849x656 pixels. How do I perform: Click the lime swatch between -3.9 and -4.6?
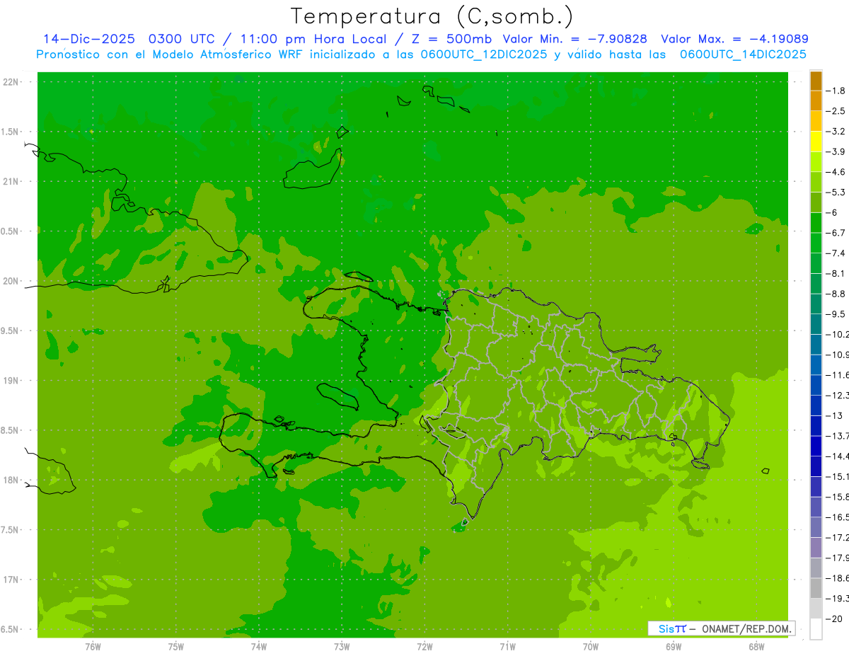(x=816, y=162)
